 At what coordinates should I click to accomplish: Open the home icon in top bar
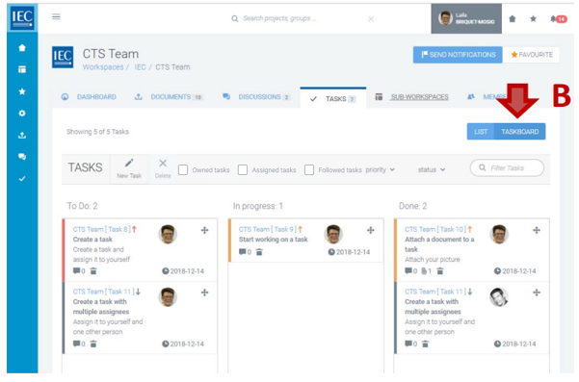pyautogui.click(x=513, y=19)
